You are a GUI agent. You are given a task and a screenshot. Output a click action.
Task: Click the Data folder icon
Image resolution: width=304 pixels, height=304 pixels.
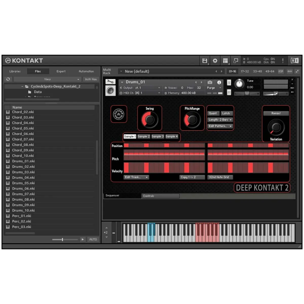[x=30, y=92]
